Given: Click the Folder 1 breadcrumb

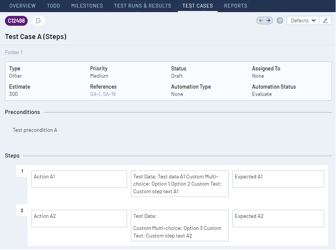Looking at the screenshot, I should 14,52.
